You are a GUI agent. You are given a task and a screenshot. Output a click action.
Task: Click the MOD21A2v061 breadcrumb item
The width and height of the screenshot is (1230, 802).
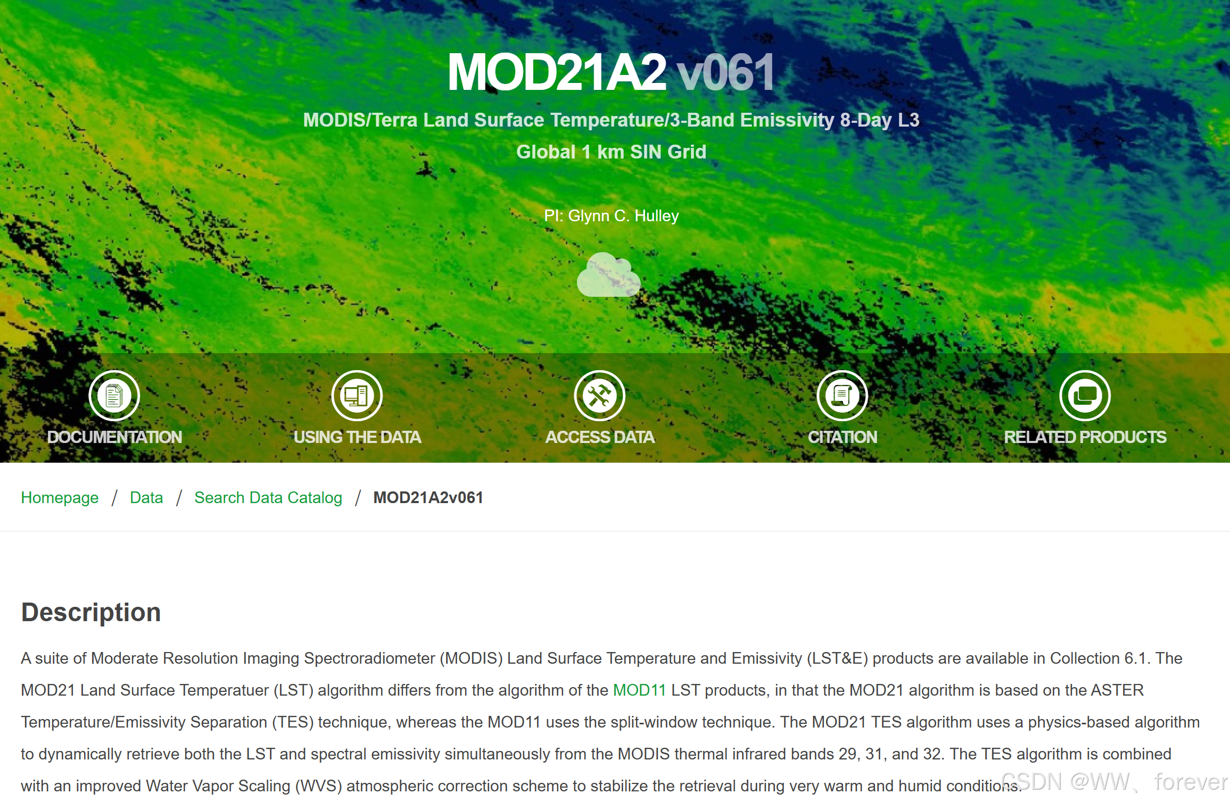pos(428,498)
